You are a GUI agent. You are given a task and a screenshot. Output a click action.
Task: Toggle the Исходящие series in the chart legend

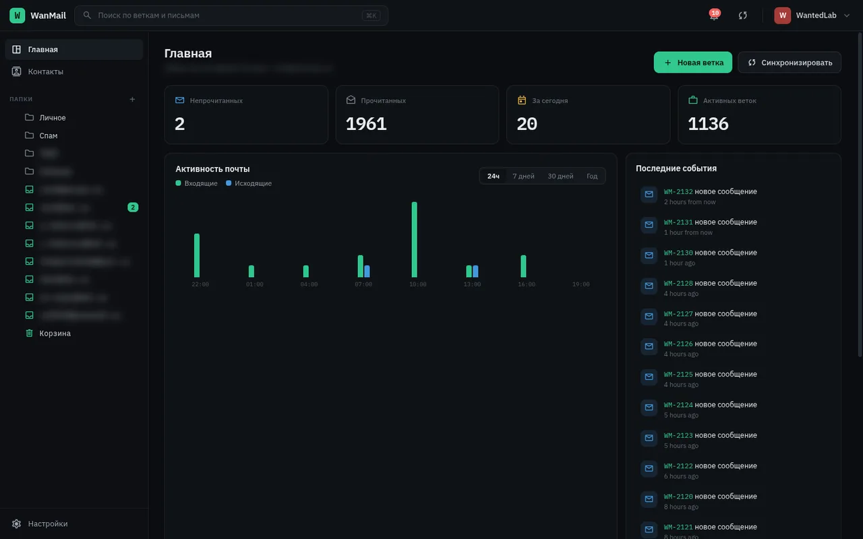249,183
